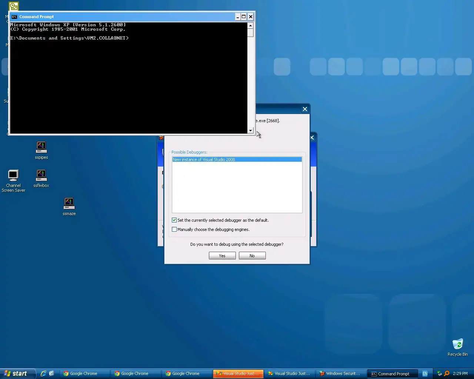
Task: Switch to the orange-highlighted Visual Studio Just-In-Time taskbar button
Action: point(238,373)
